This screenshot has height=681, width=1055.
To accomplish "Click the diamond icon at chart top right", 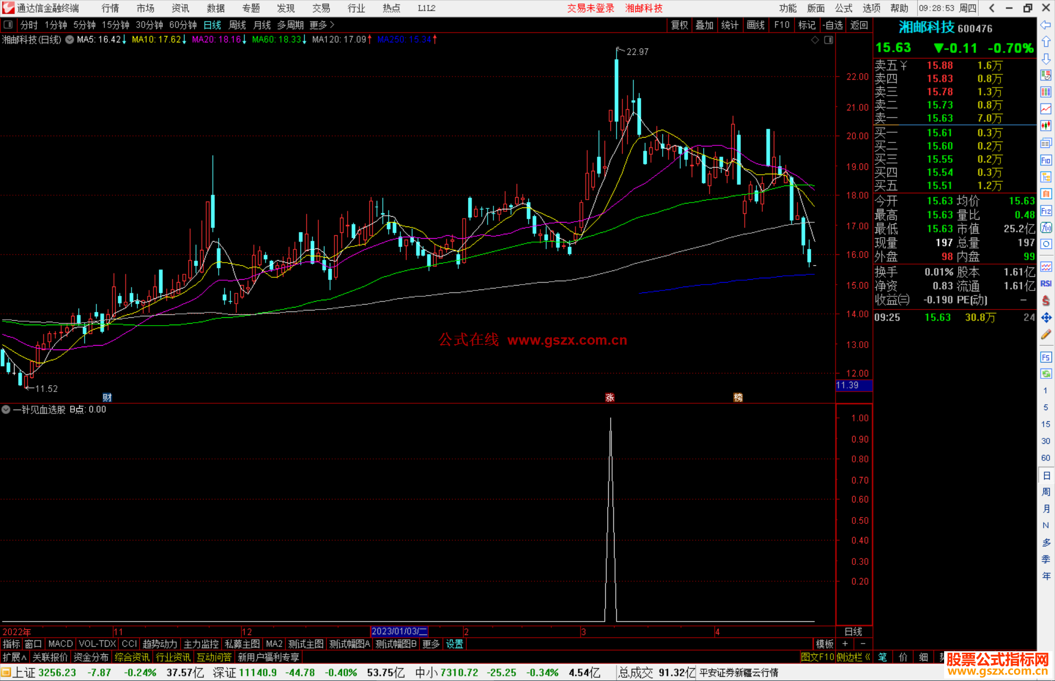I will point(815,40).
